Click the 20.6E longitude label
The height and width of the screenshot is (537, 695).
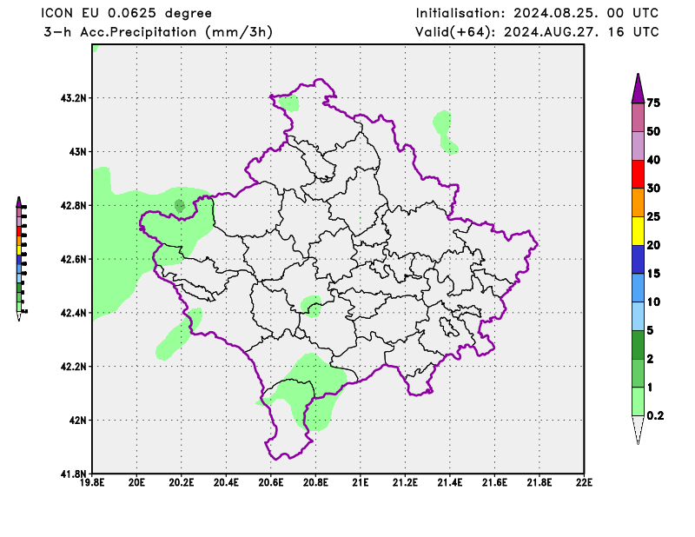[x=271, y=482]
